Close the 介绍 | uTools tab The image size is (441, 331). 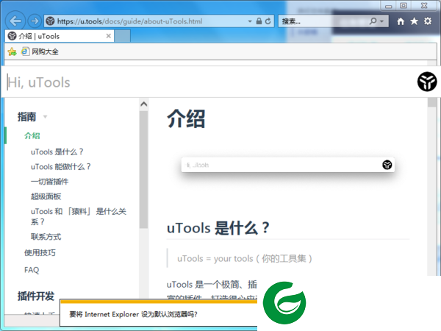click(108, 36)
